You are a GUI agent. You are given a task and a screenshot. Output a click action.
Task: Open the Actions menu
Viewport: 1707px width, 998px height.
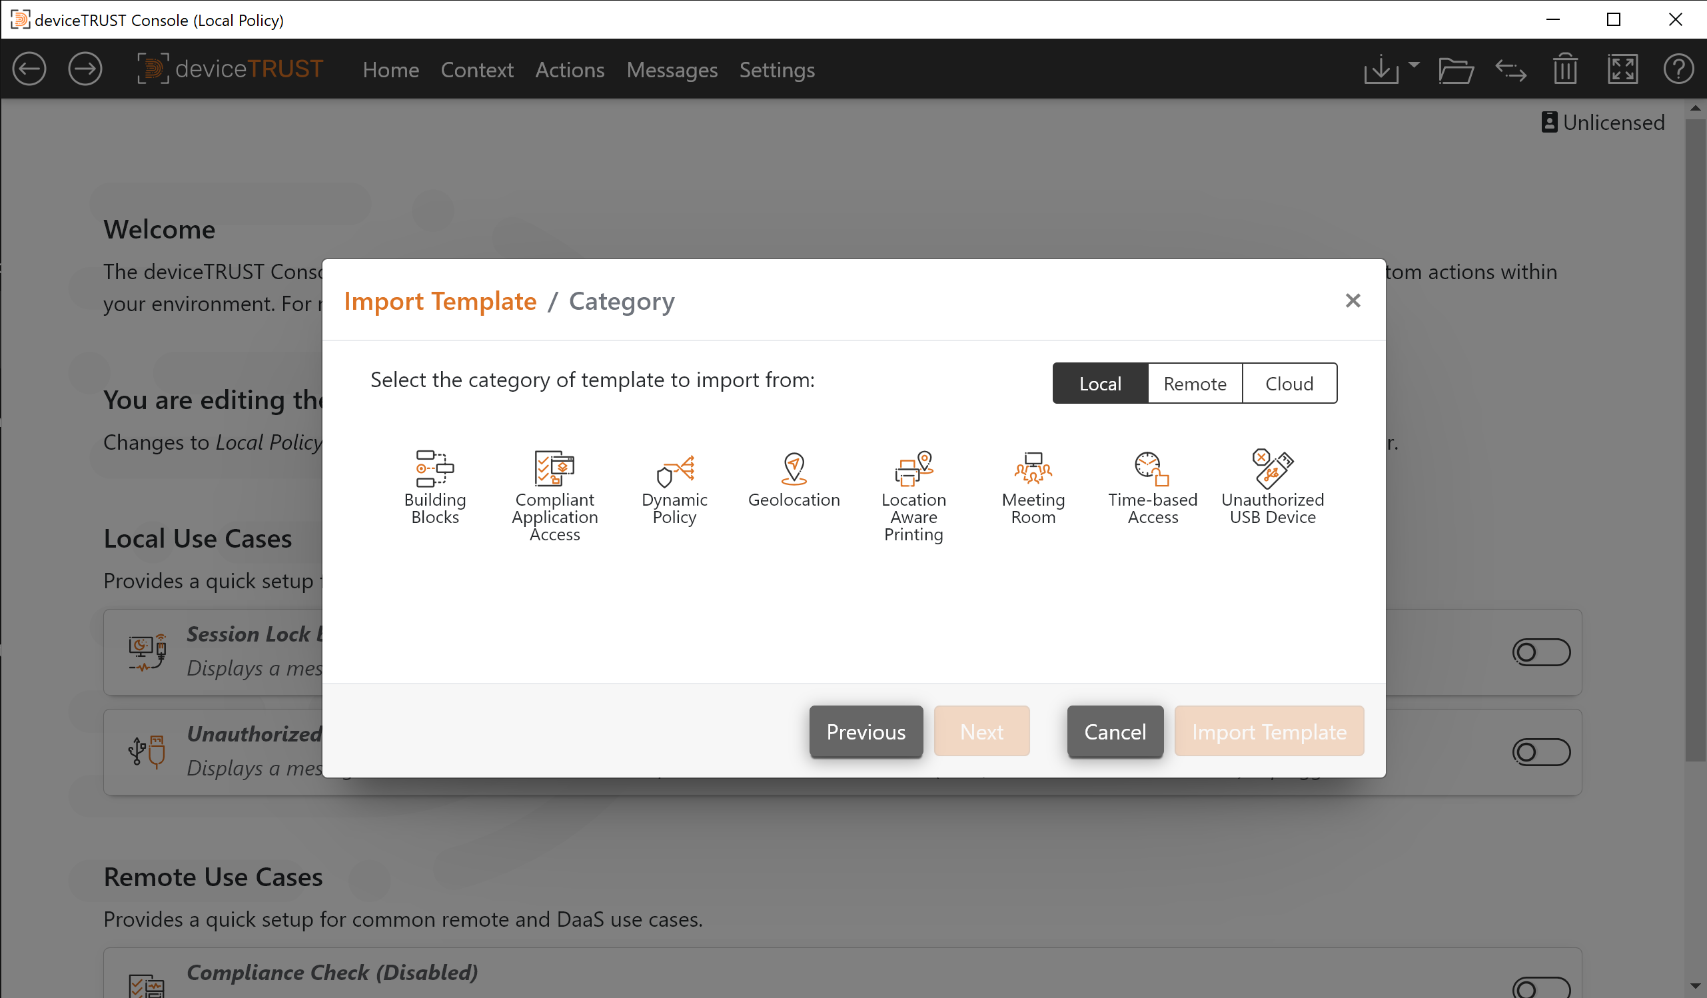(570, 70)
